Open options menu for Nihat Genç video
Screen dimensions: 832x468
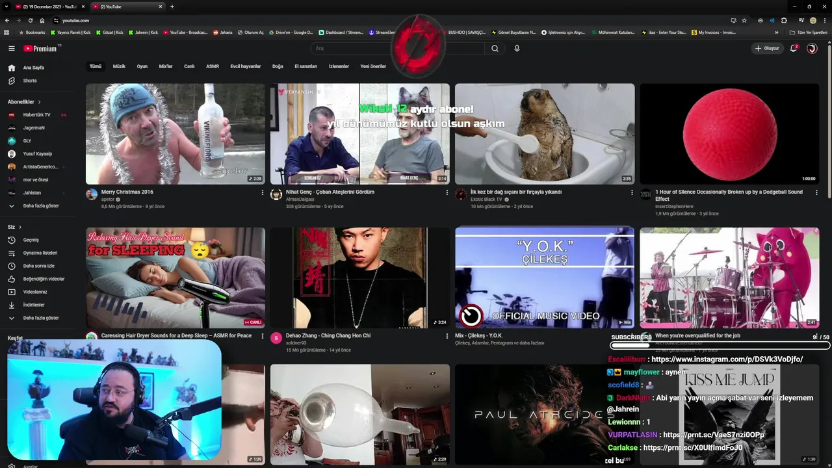pyautogui.click(x=447, y=192)
